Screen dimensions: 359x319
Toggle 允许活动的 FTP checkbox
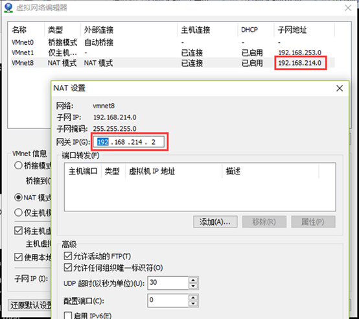tap(68, 256)
